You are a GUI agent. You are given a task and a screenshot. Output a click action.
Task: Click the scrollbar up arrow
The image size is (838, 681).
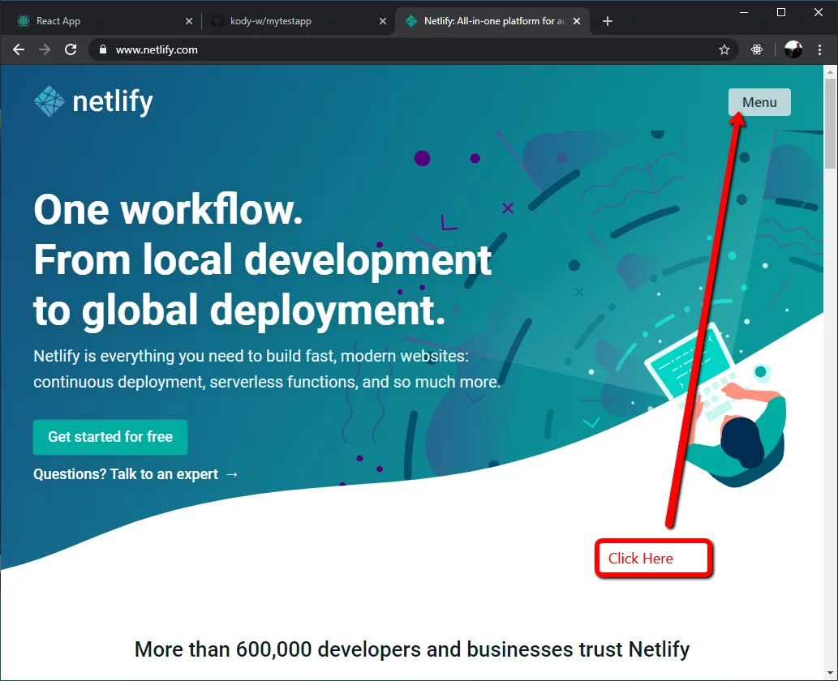830,71
